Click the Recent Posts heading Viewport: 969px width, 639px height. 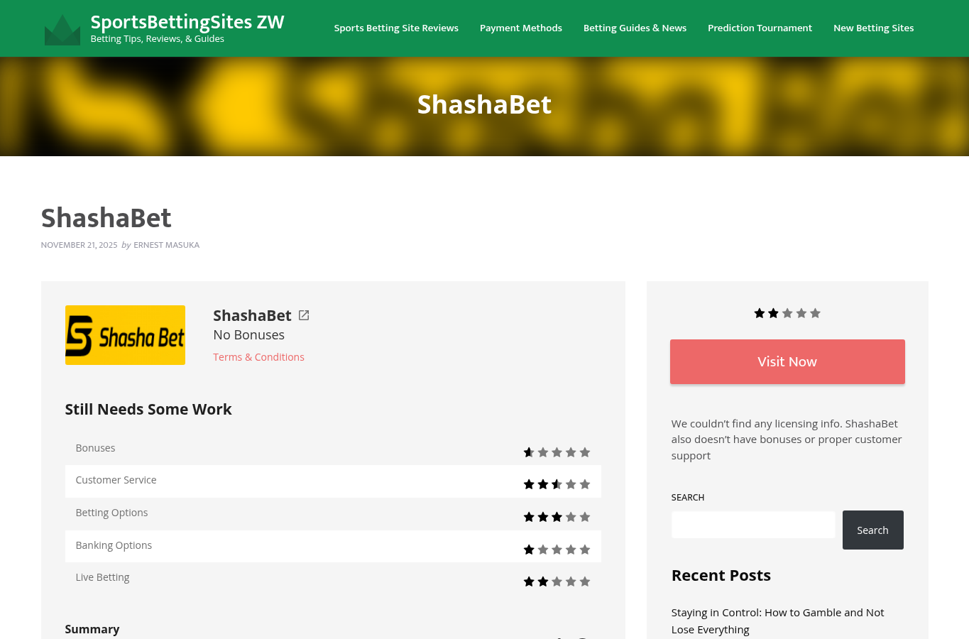pos(721,575)
